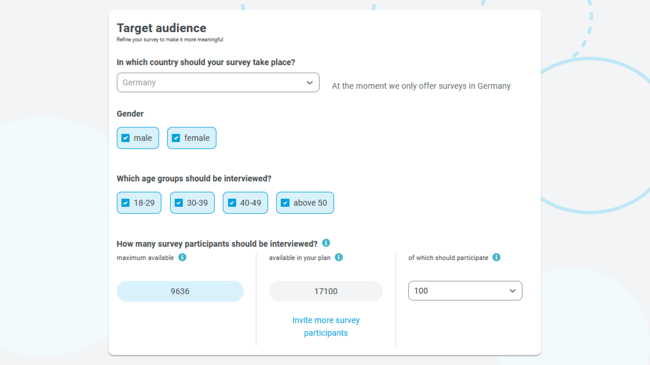This screenshot has height=365, width=650.
Task: Disable the '18-29' age group
Action: point(126,203)
